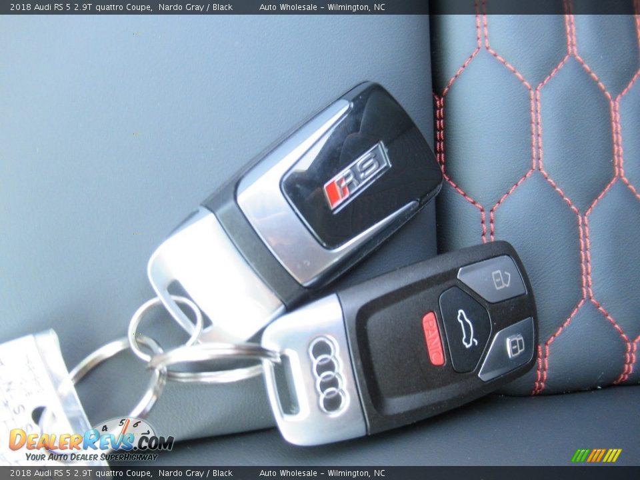640x480 pixels.
Task: Click 'Your Auto Dealer SuperHighway' tagline
Action: pyautogui.click(x=91, y=457)
